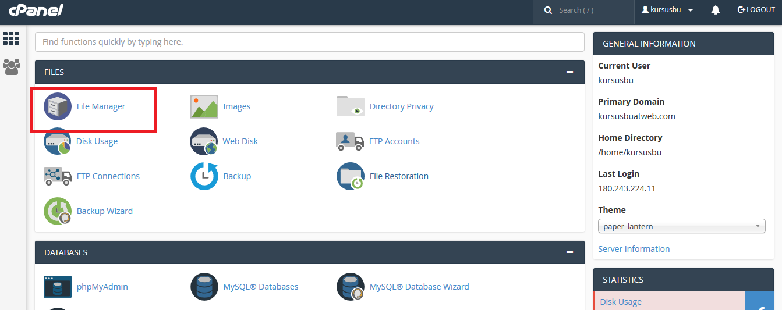The image size is (782, 310).
Task: Open the Server Information link
Action: click(x=634, y=249)
